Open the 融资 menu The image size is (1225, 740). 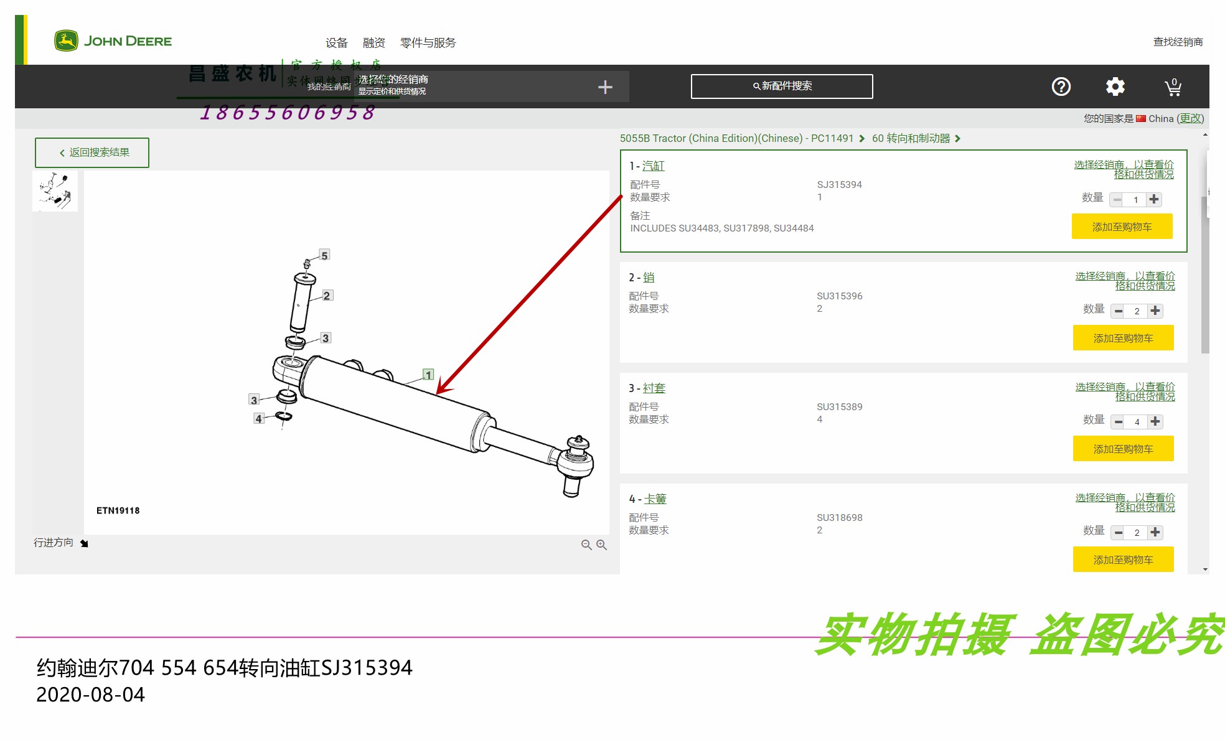tap(374, 42)
